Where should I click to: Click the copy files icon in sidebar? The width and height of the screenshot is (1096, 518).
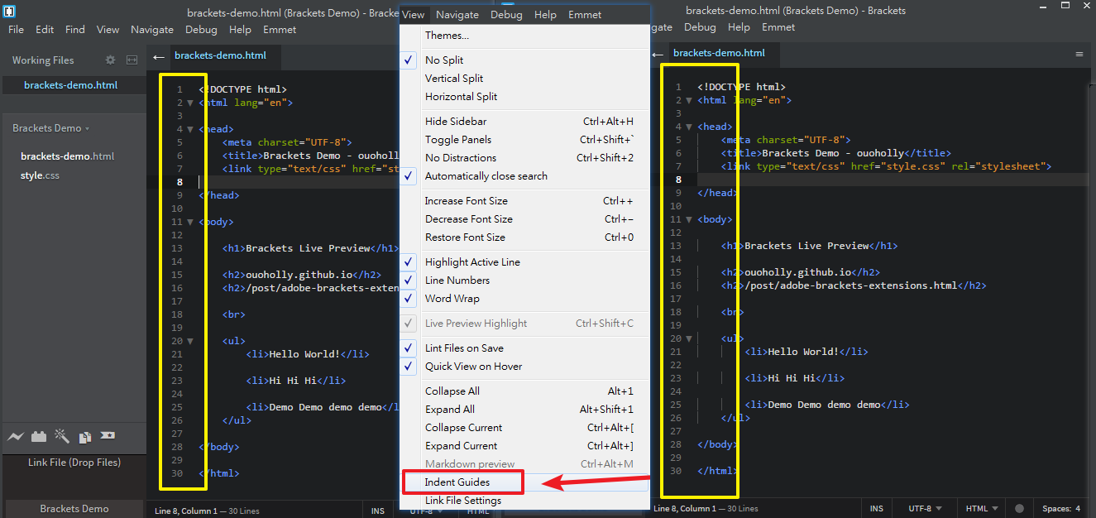(x=84, y=437)
